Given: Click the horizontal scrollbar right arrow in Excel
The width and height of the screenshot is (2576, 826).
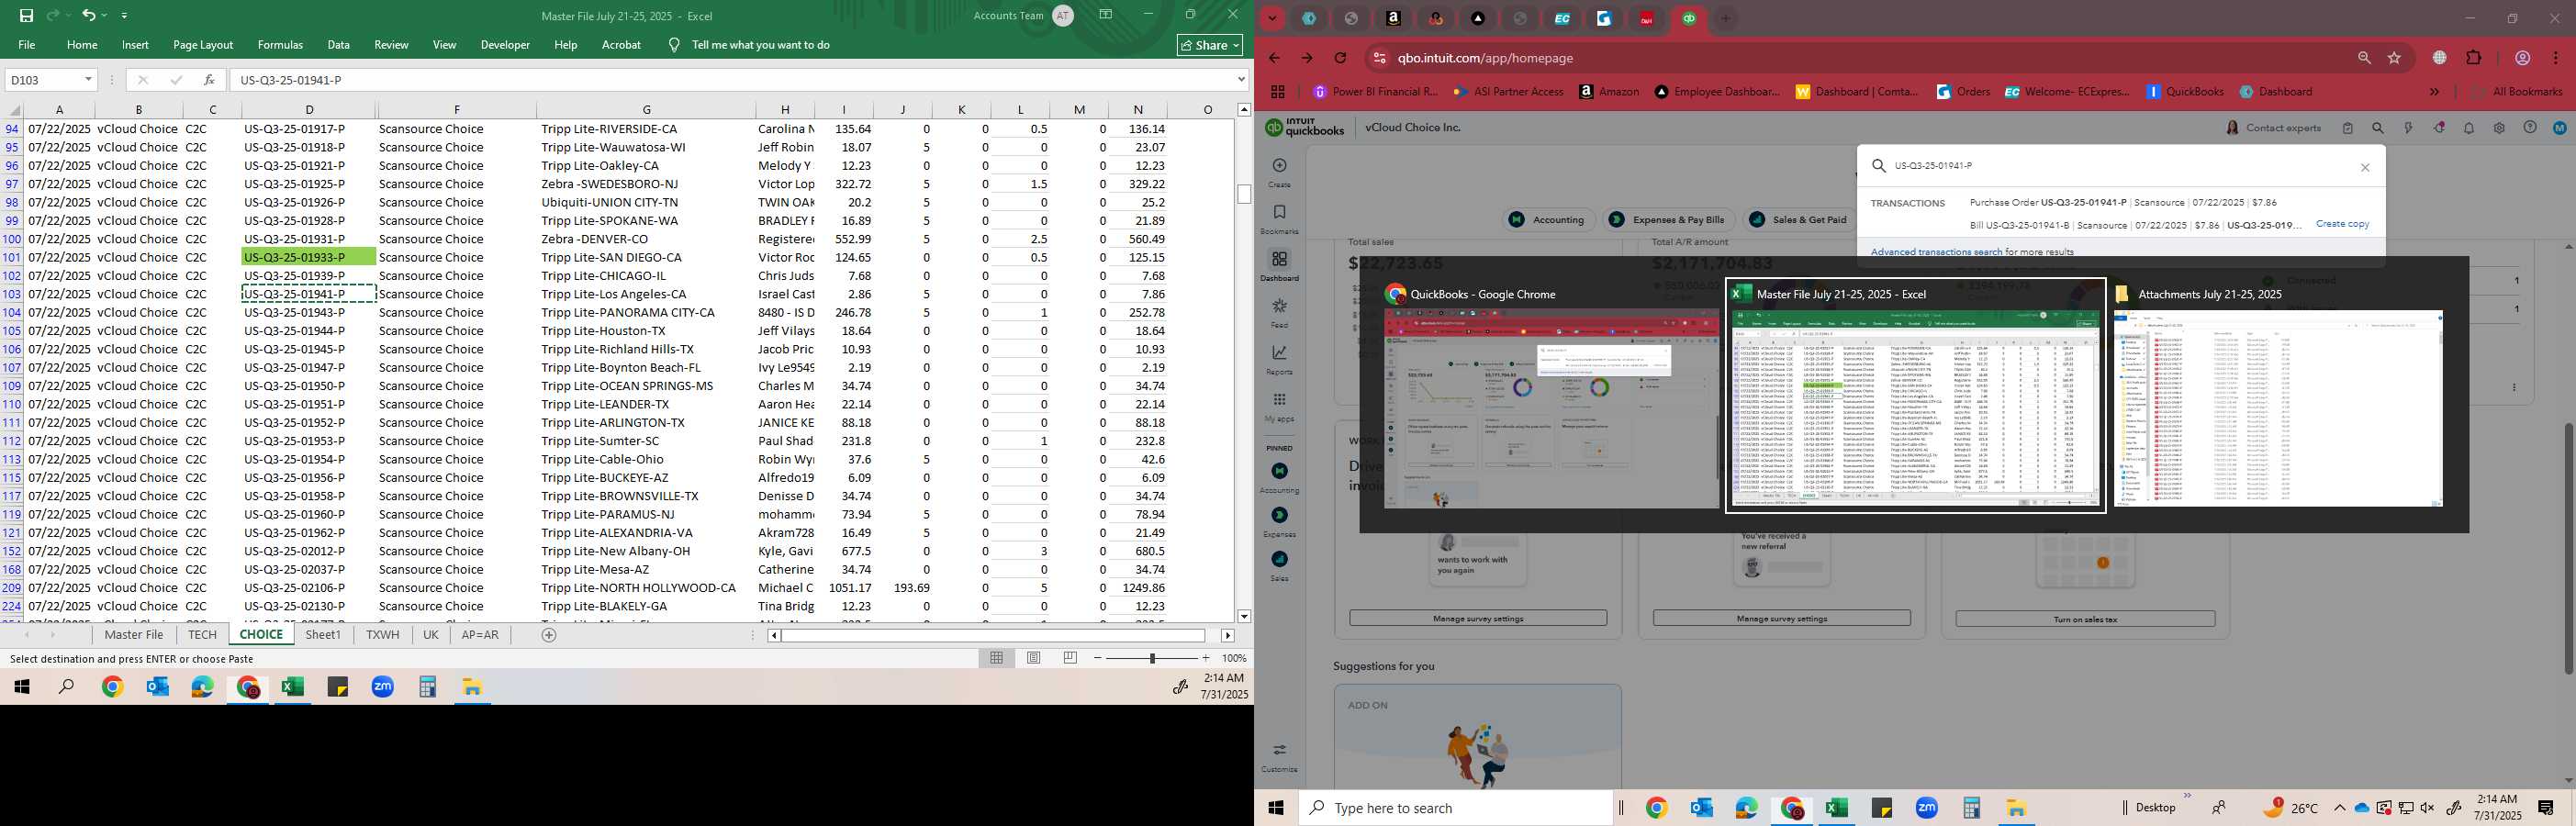Looking at the screenshot, I should [x=1228, y=635].
